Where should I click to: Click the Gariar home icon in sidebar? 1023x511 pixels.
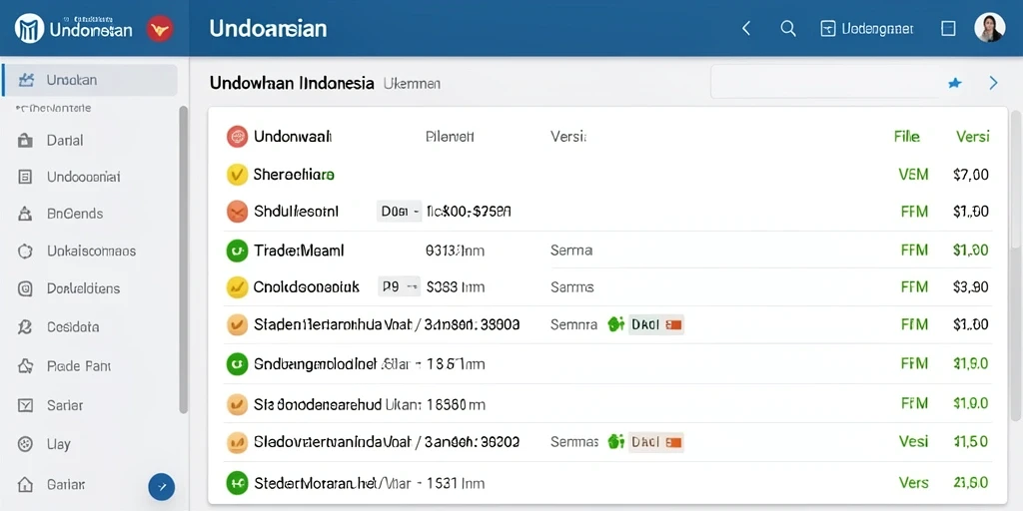coord(25,485)
